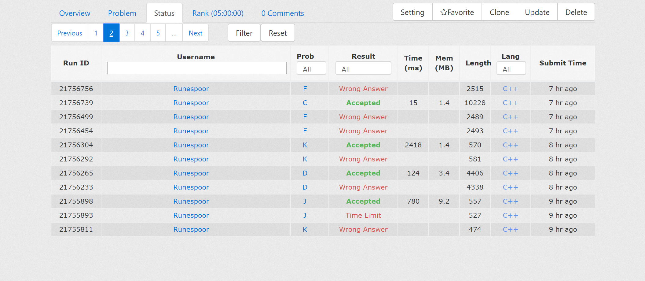View the 0 Comments tab
Screen dimensions: 645x281
tap(282, 13)
